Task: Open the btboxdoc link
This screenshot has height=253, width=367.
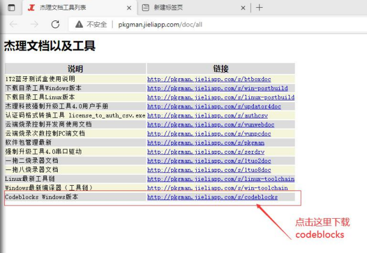Action: [x=209, y=79]
